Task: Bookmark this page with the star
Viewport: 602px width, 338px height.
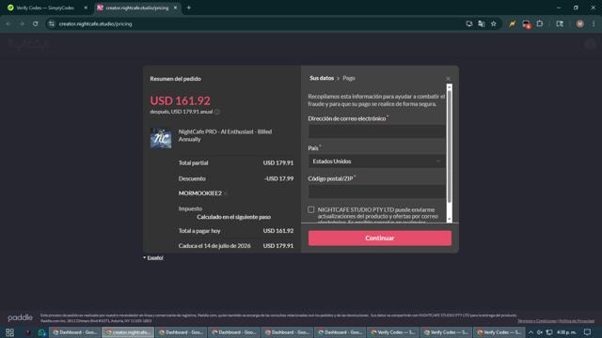Action: pos(493,23)
